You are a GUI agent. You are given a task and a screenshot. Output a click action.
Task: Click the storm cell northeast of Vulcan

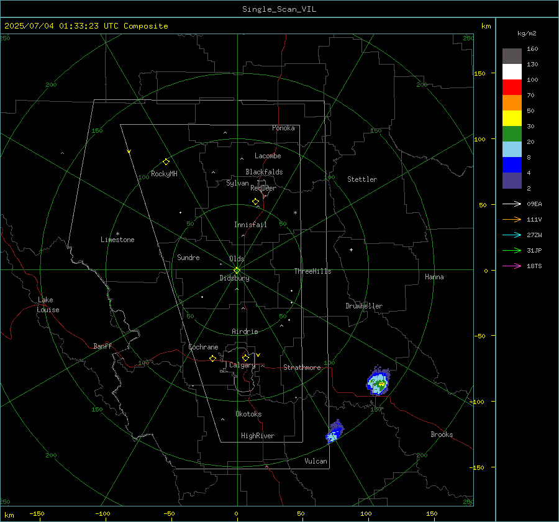coord(335,432)
